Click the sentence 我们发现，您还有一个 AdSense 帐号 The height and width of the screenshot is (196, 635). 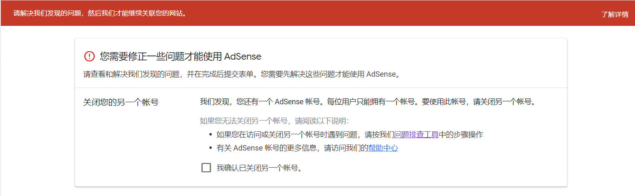tap(367, 102)
